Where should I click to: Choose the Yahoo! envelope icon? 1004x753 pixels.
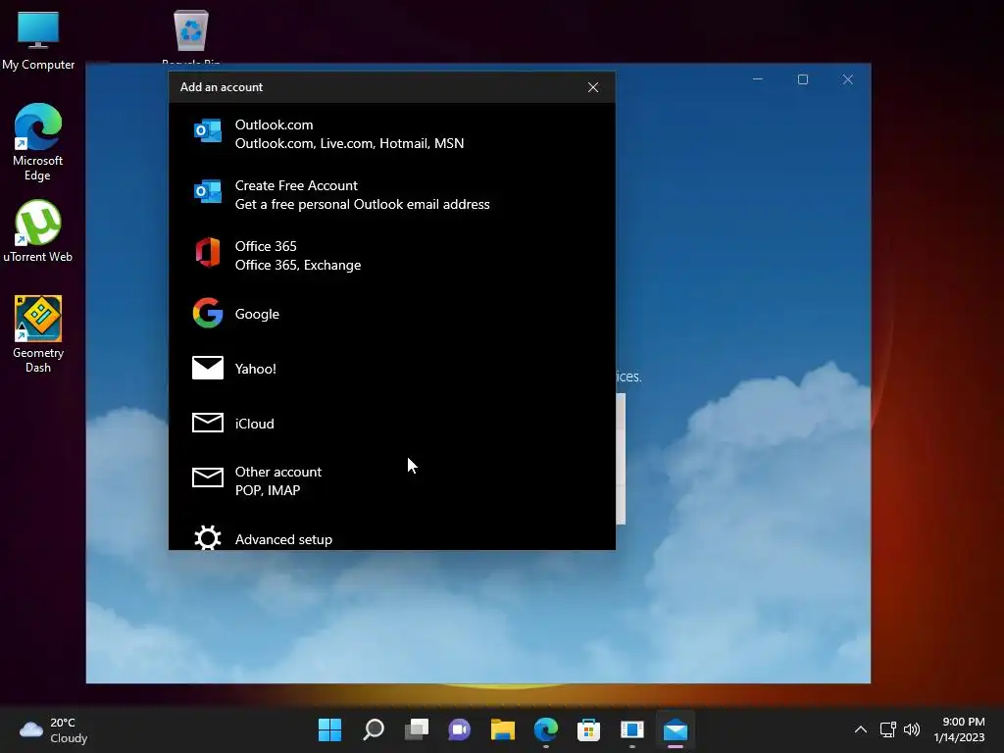pyautogui.click(x=208, y=368)
